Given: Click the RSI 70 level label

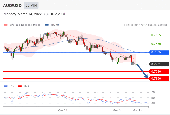Looking at the screenshot, I should click(x=153, y=92).
